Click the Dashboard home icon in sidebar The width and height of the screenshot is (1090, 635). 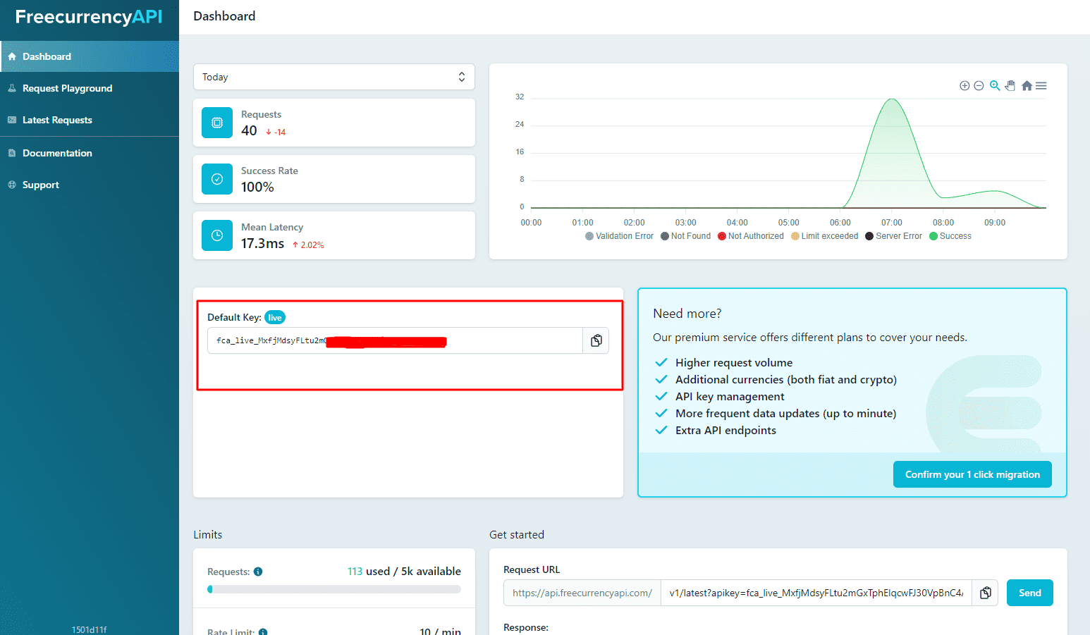coord(12,56)
